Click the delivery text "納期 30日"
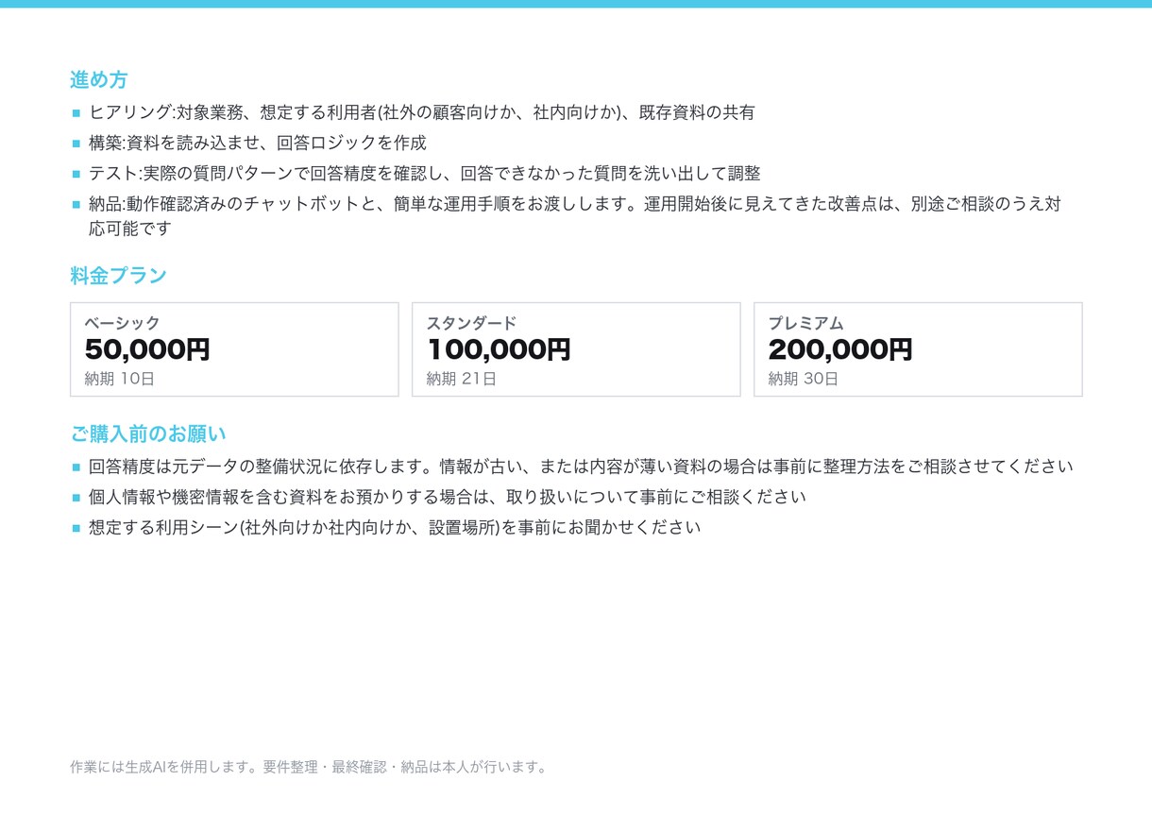The height and width of the screenshot is (815, 1152). (x=804, y=379)
